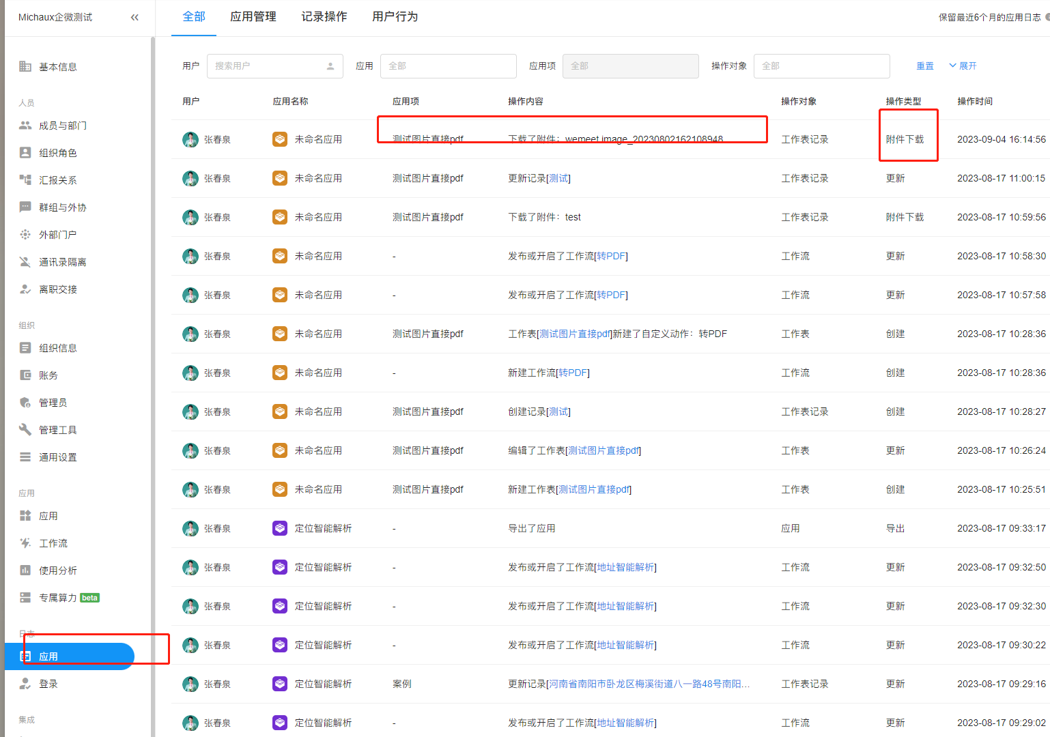Open the 登录 log section in sidebar
Viewport: 1050px width, 737px height.
click(x=48, y=684)
